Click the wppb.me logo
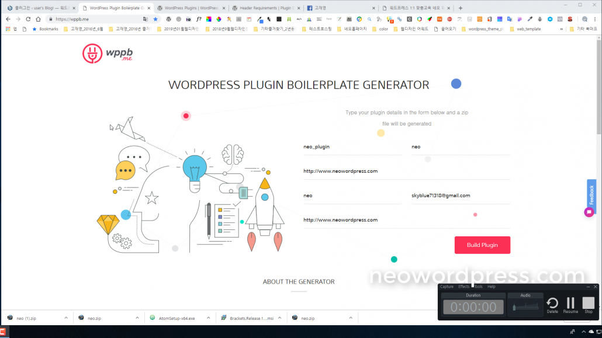This screenshot has width=602, height=338. [x=108, y=54]
